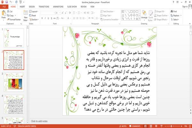Screen dimensions: 192x128
Task: Click the Paste clipboard icon
Action: pyautogui.click(x=4, y=13)
